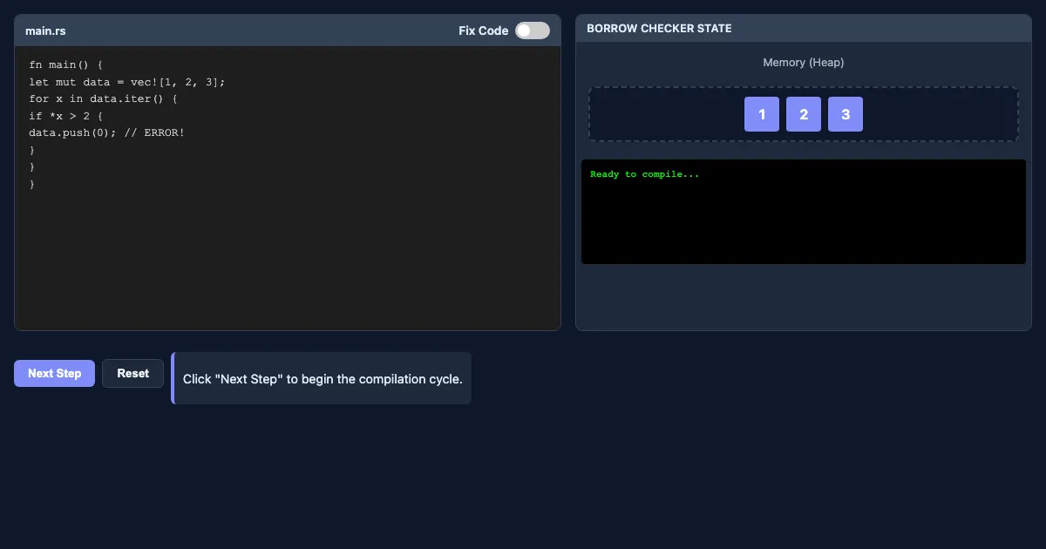Click the compilation cycle hint message
Screen dimensions: 1046x549
pyautogui.click(x=323, y=379)
